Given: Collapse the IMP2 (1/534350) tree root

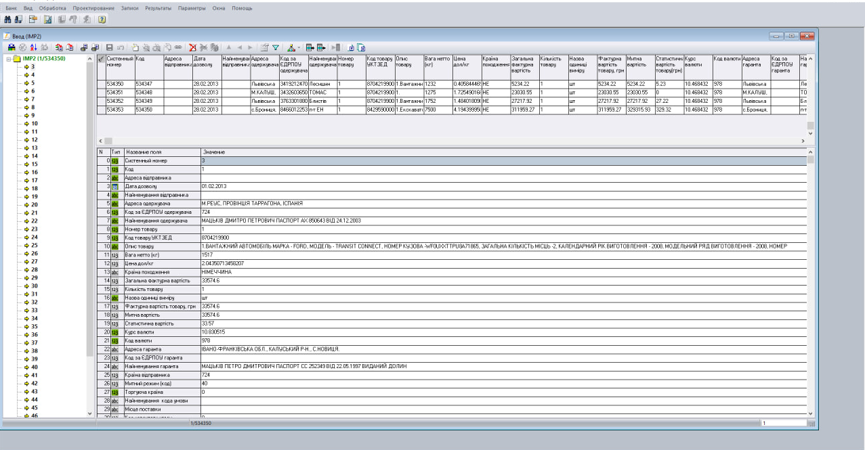Looking at the screenshot, I should (9, 58).
